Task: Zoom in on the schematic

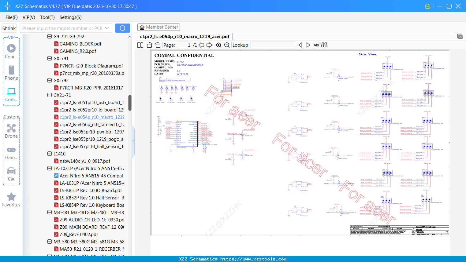Action: click(219, 45)
